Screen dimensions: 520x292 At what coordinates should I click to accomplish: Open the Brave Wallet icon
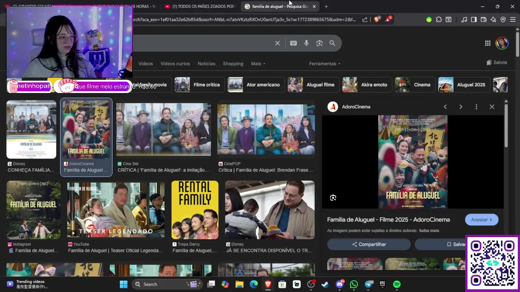(483, 19)
